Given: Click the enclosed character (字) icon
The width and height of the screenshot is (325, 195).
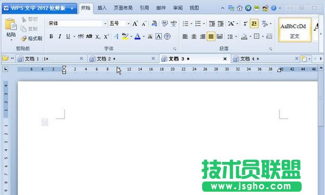Looking at the screenshot, I should 167,36.
